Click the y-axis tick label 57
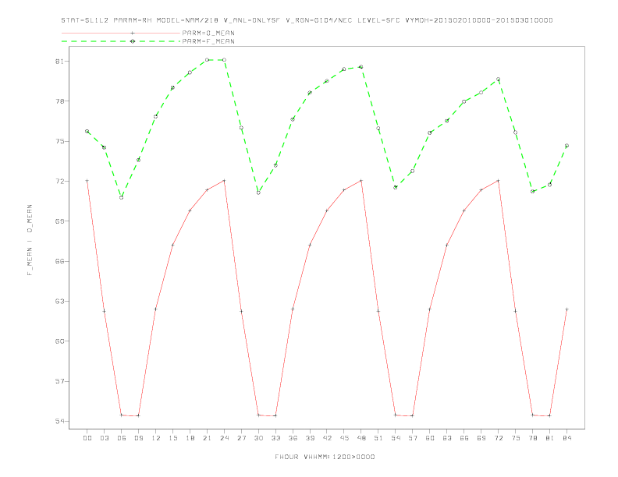618x477 pixels. coord(59,381)
